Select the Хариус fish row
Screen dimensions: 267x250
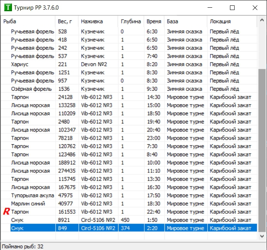click(x=129, y=64)
